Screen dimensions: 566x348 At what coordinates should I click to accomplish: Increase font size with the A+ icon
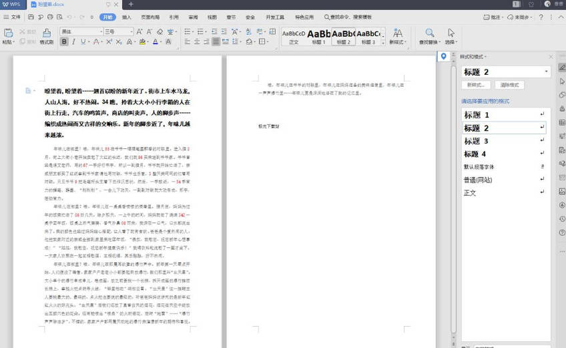(x=139, y=32)
